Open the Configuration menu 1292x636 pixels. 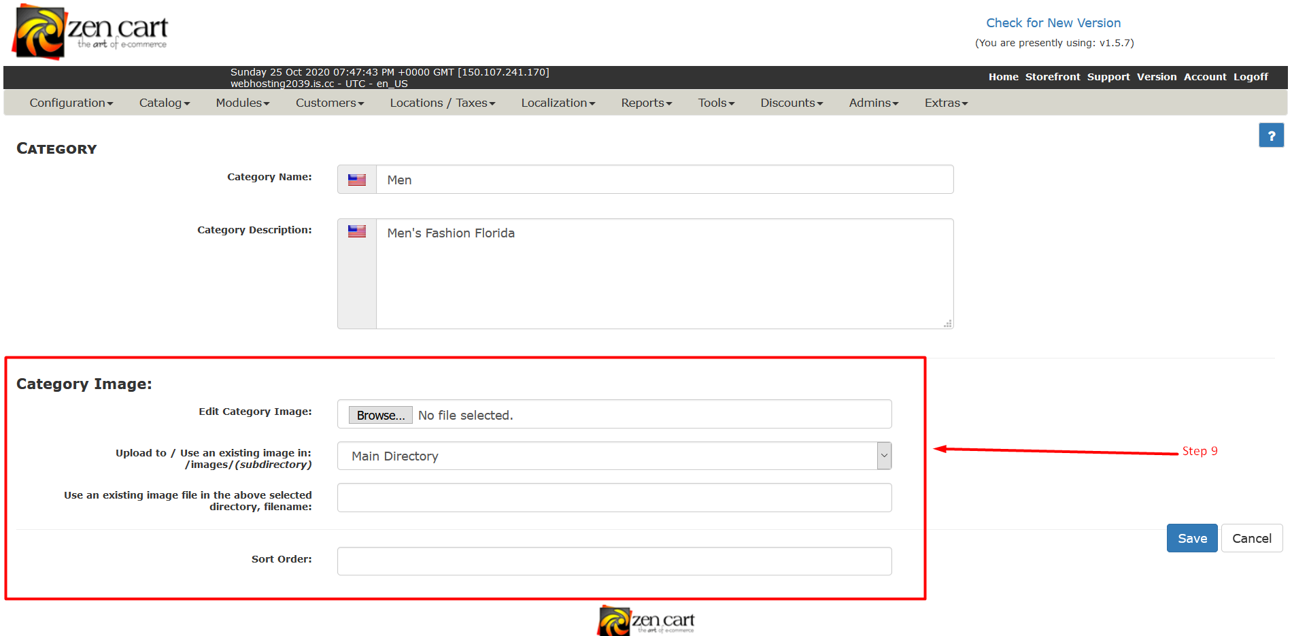tap(71, 103)
